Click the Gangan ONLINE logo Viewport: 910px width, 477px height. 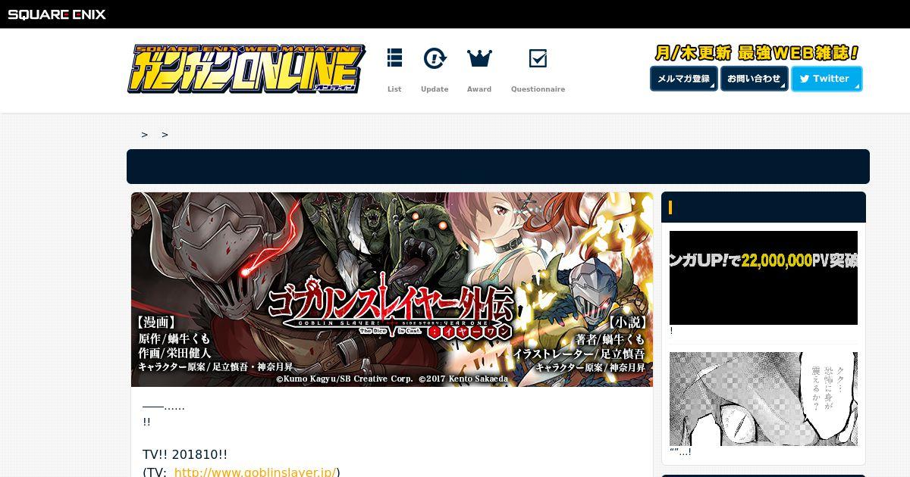tap(246, 70)
